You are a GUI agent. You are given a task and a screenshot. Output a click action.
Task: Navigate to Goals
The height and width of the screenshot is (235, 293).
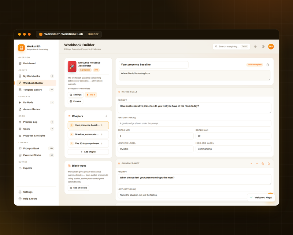click(36, 129)
